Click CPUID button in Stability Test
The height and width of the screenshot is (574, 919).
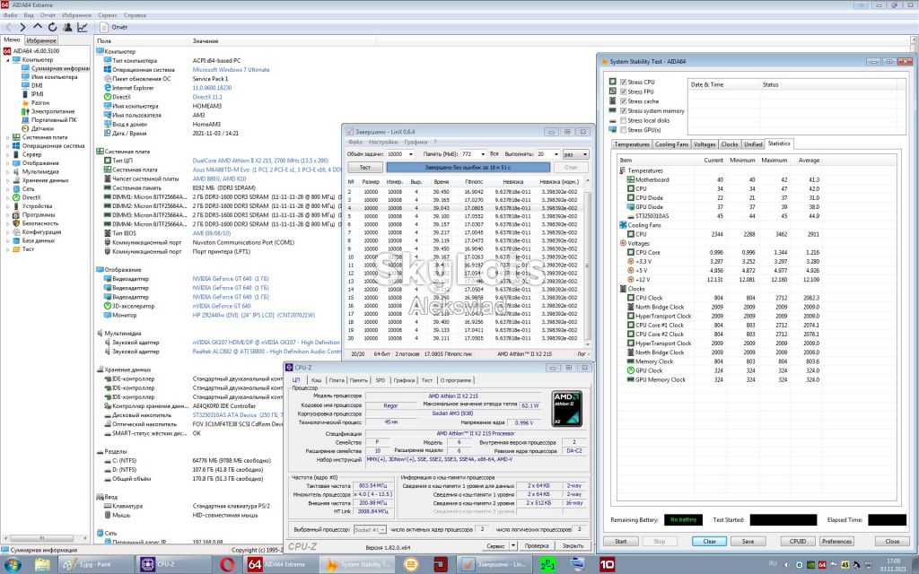(x=797, y=541)
